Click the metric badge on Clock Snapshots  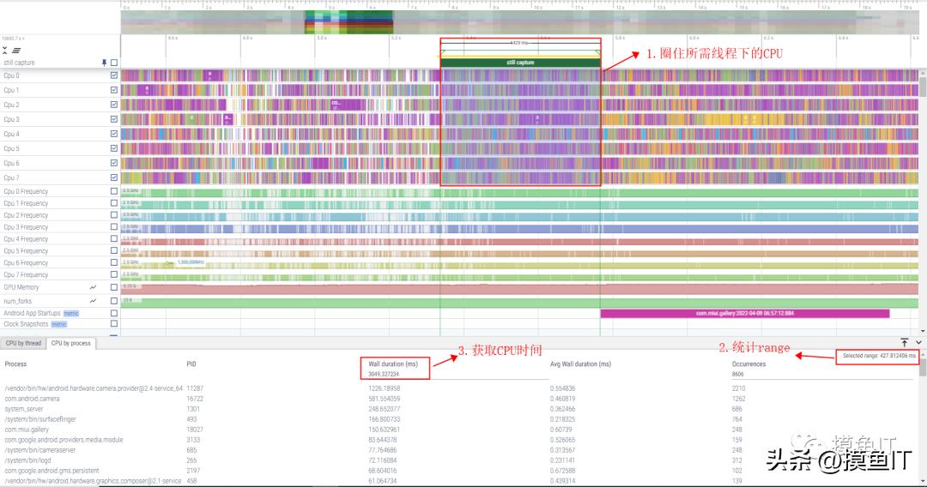click(58, 324)
